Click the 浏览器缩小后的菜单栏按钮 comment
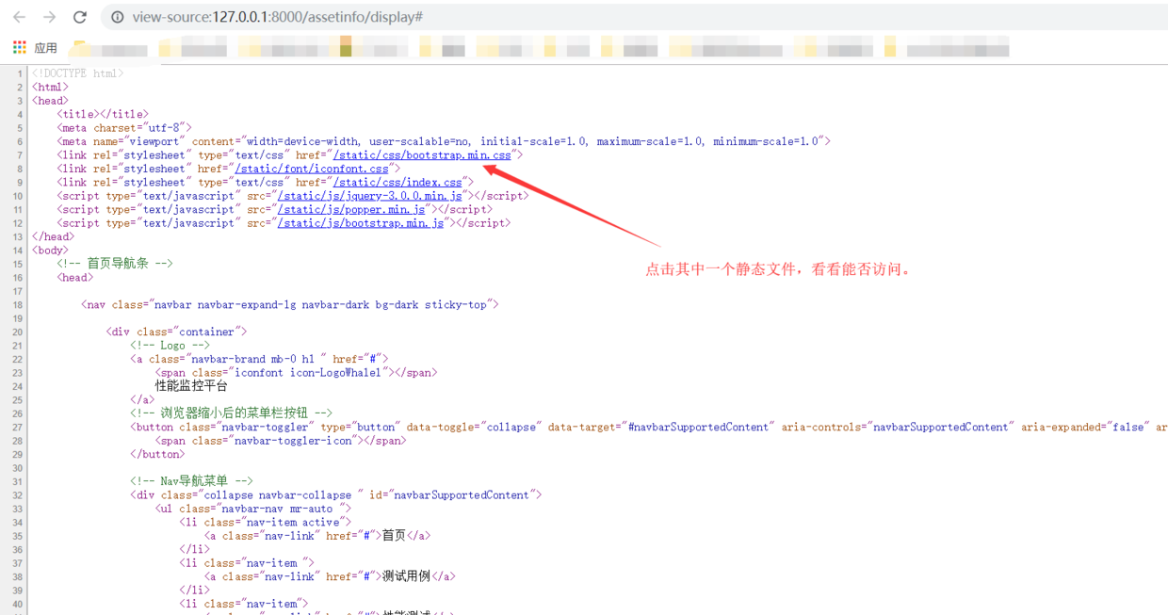 pos(231,413)
